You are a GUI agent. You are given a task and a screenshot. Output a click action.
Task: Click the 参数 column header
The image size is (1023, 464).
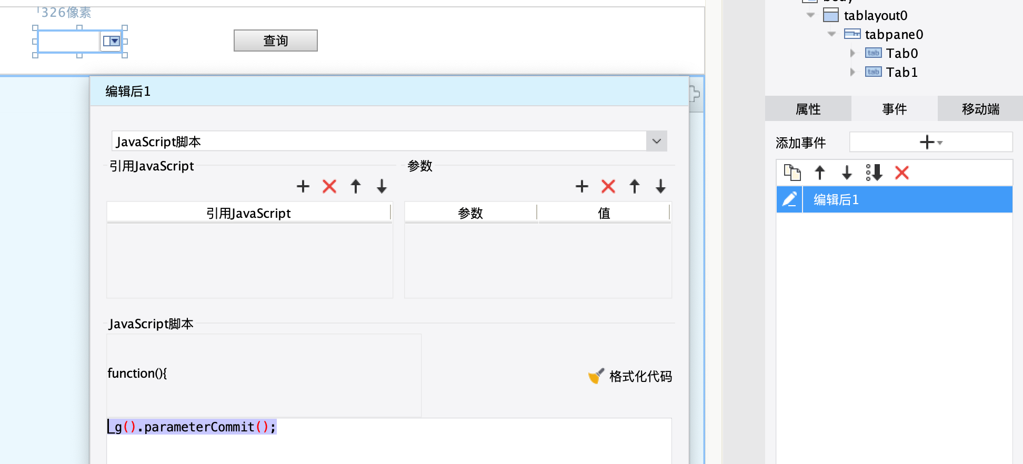pos(470,213)
